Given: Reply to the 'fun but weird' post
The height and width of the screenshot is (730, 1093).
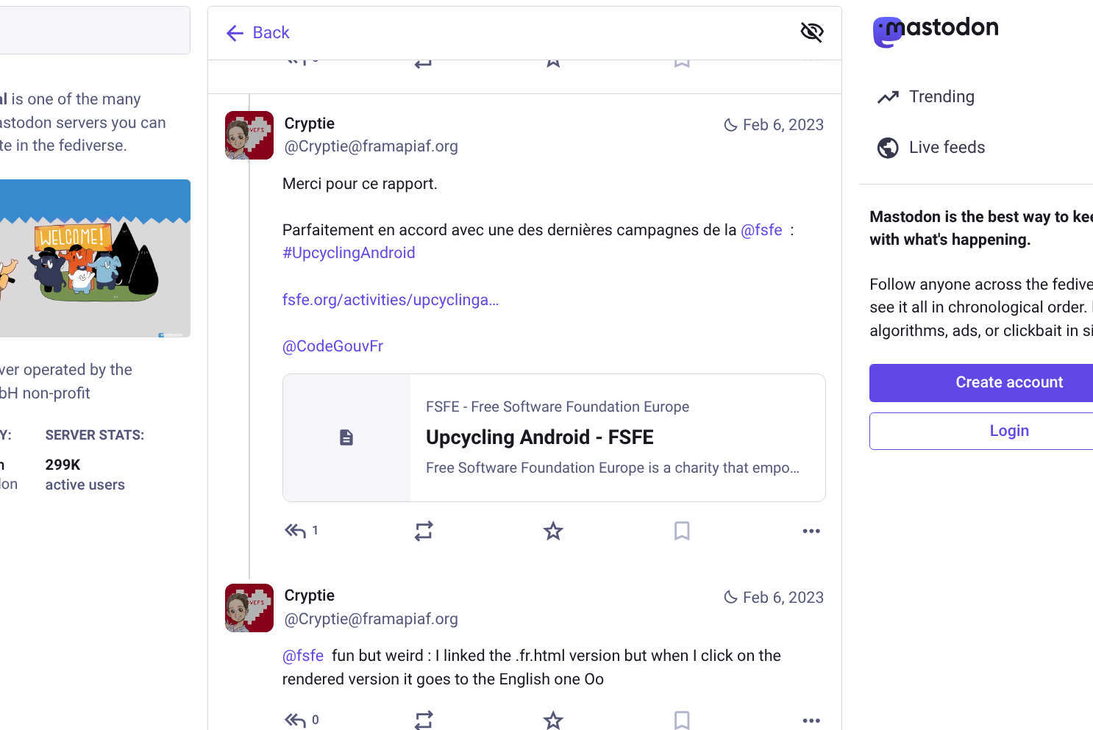Looking at the screenshot, I should pos(296,720).
